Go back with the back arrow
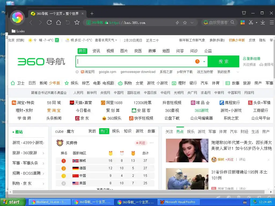Image resolution: width=275 pixels, height=206 pixels. tap(31, 23)
